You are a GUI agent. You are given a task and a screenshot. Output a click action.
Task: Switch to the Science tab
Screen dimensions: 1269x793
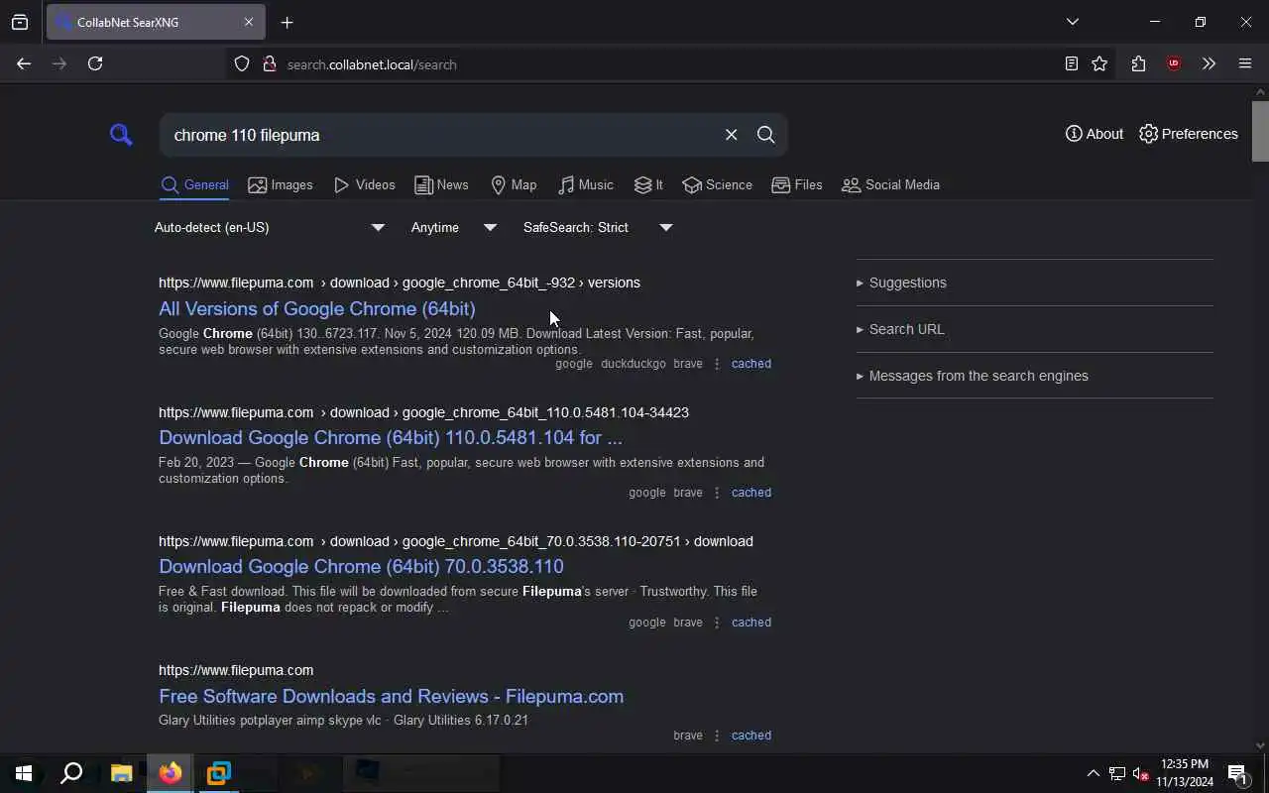click(x=717, y=185)
